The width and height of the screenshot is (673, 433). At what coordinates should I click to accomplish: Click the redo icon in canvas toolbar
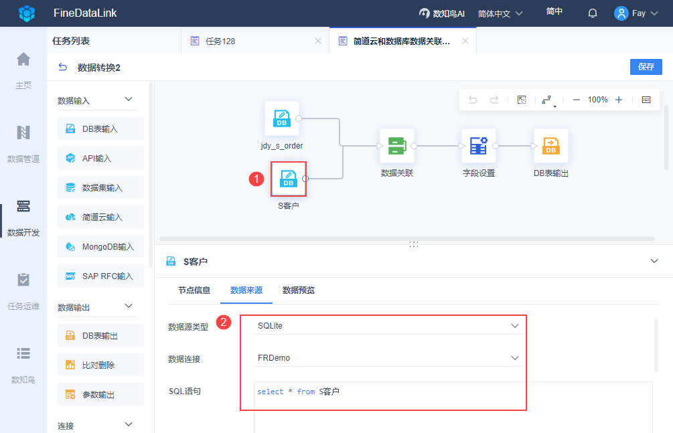point(494,100)
